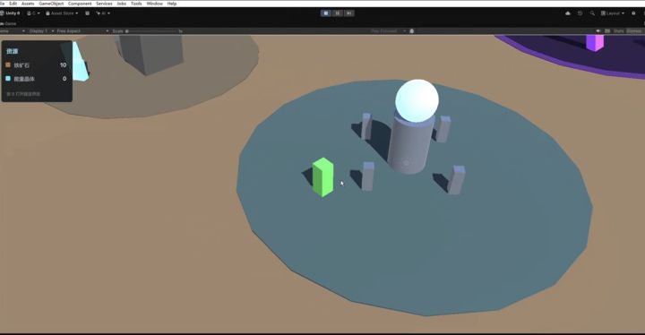
Task: Stop play mode with the play button
Action: 326,13
